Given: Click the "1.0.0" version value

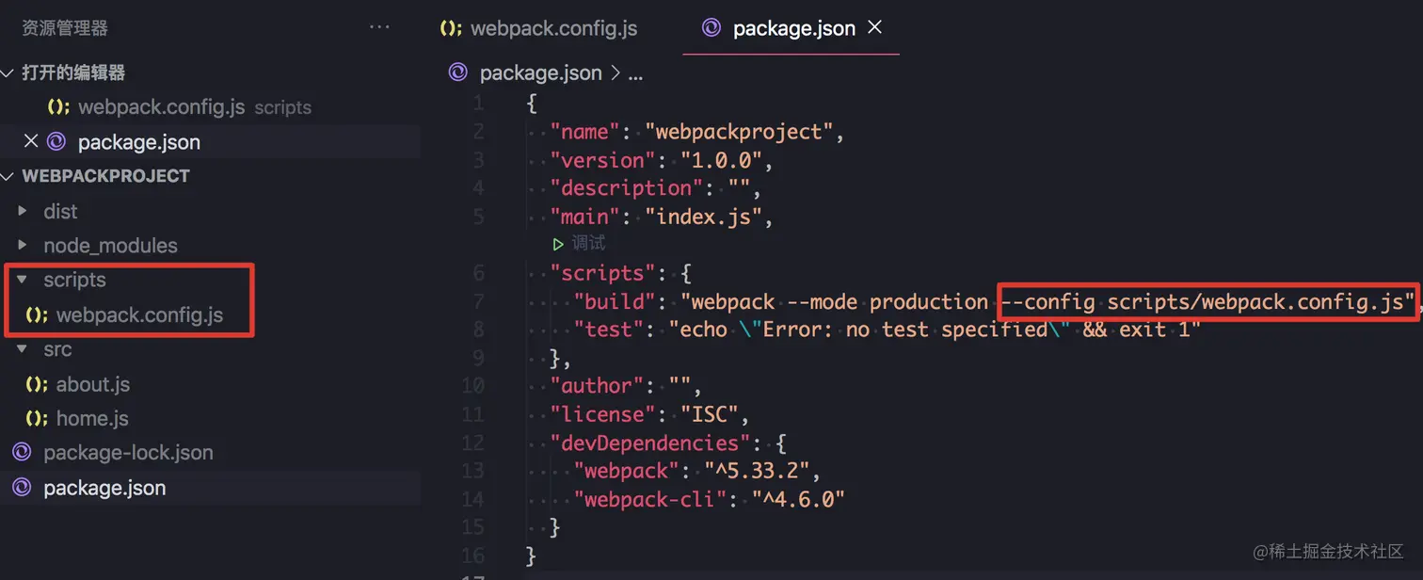Looking at the screenshot, I should tap(721, 160).
